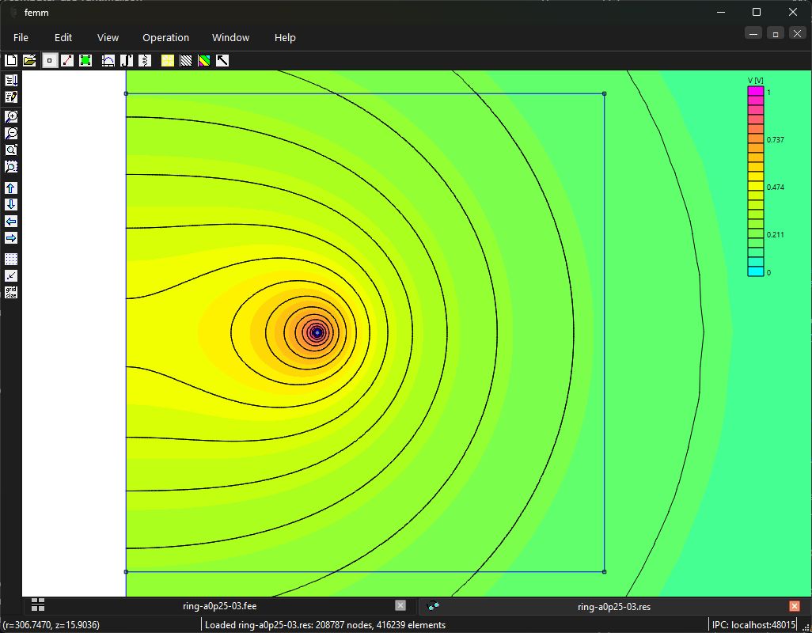Click the cyan swatch at legend bottom
812x633 pixels.
click(x=756, y=271)
